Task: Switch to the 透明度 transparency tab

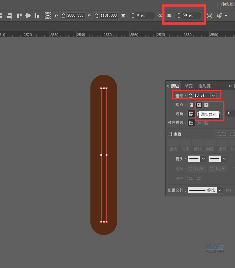Action: click(204, 86)
